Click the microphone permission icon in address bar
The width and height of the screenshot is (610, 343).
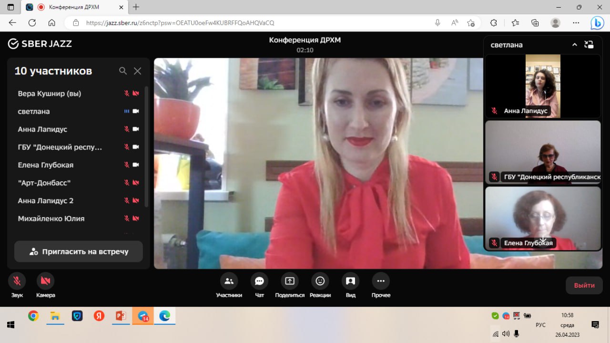(437, 23)
